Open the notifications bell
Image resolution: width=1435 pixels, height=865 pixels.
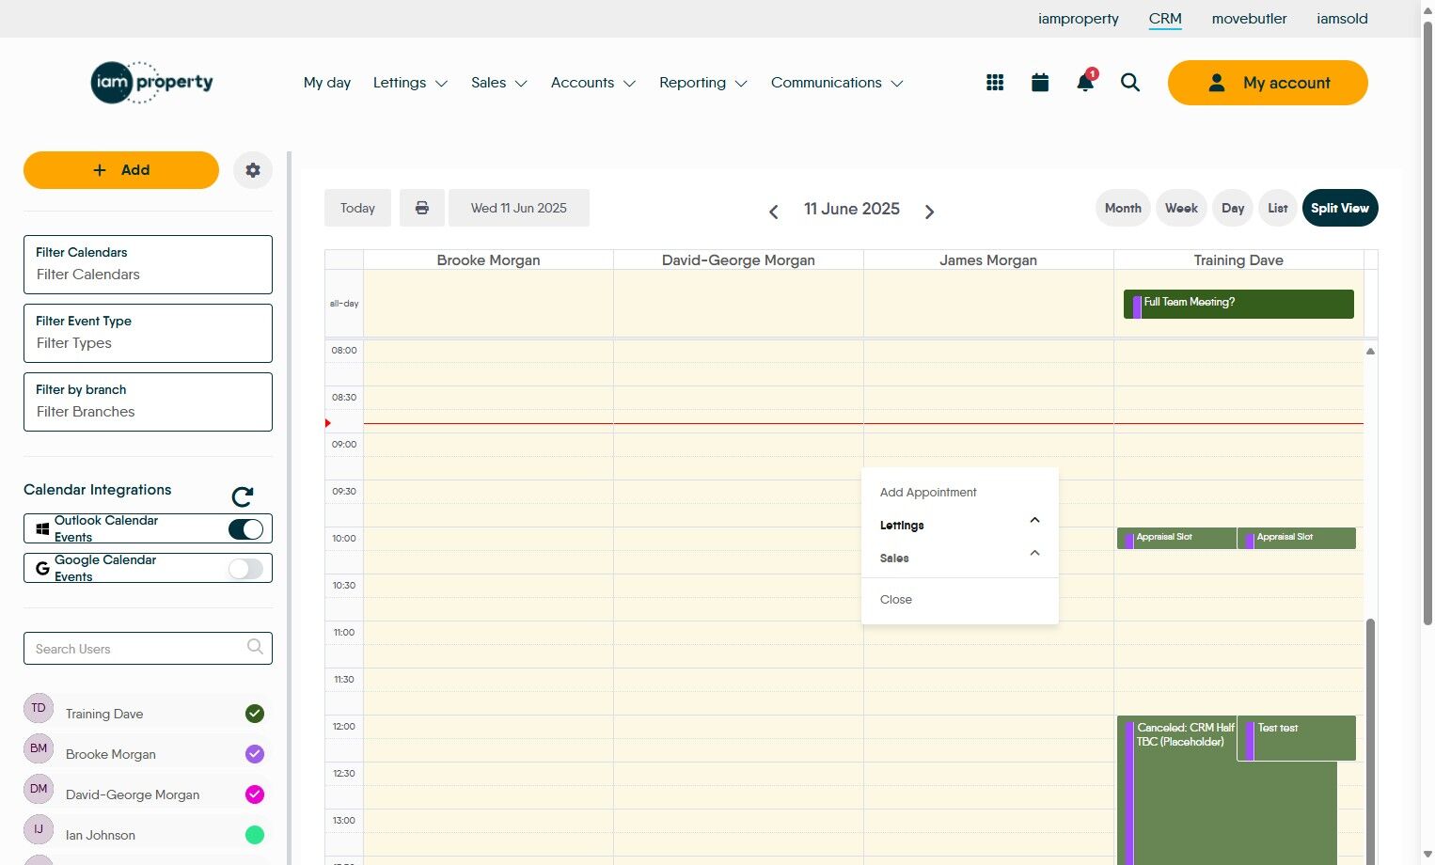[1085, 82]
